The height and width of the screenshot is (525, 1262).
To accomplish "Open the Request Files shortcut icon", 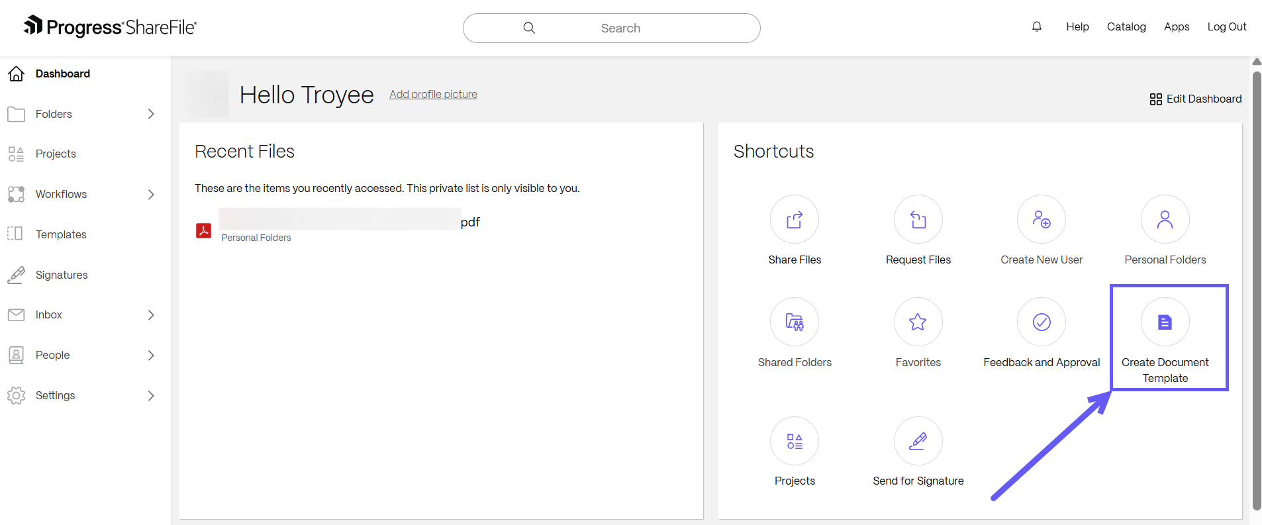I will coord(918,220).
